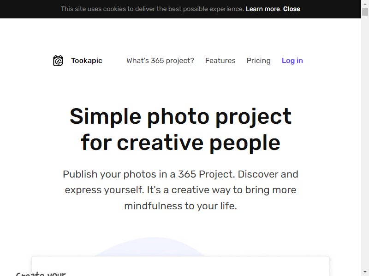The width and height of the screenshot is (369, 276).
Task: Click the empty scrollbar track below thumb
Action: point(365,141)
